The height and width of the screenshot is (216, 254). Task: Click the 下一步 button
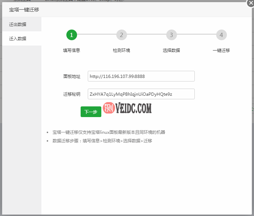click(91, 112)
